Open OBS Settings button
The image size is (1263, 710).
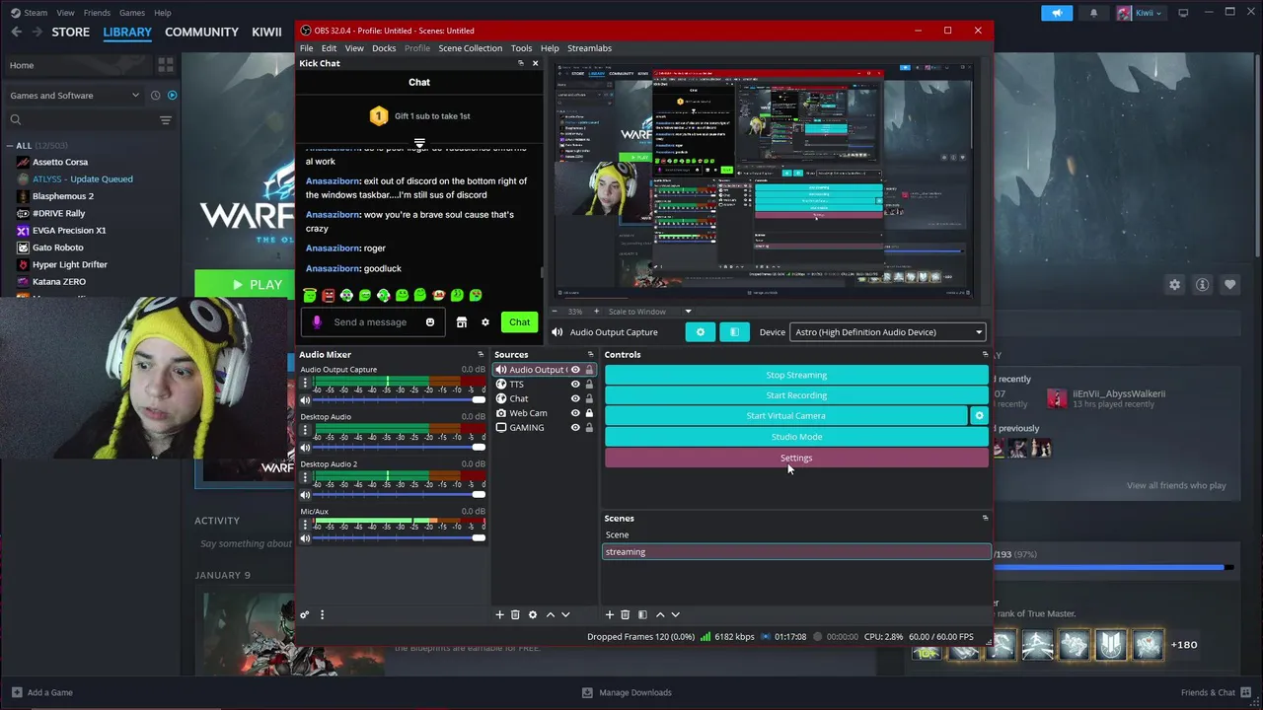pos(796,458)
